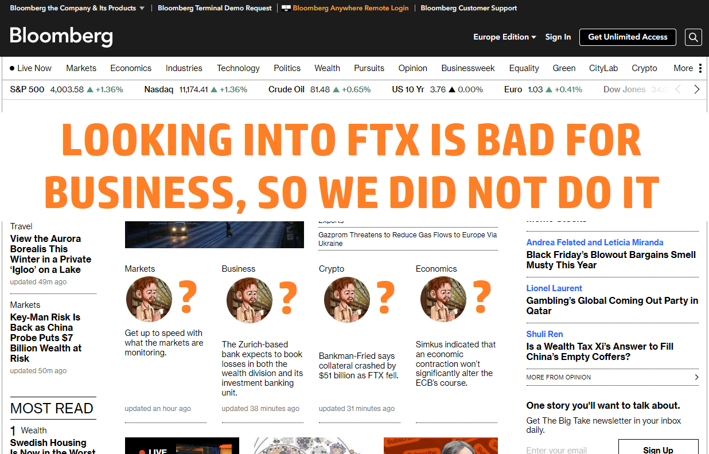Click S&P 500 ticker entry
This screenshot has width=709, height=454.
(67, 89)
